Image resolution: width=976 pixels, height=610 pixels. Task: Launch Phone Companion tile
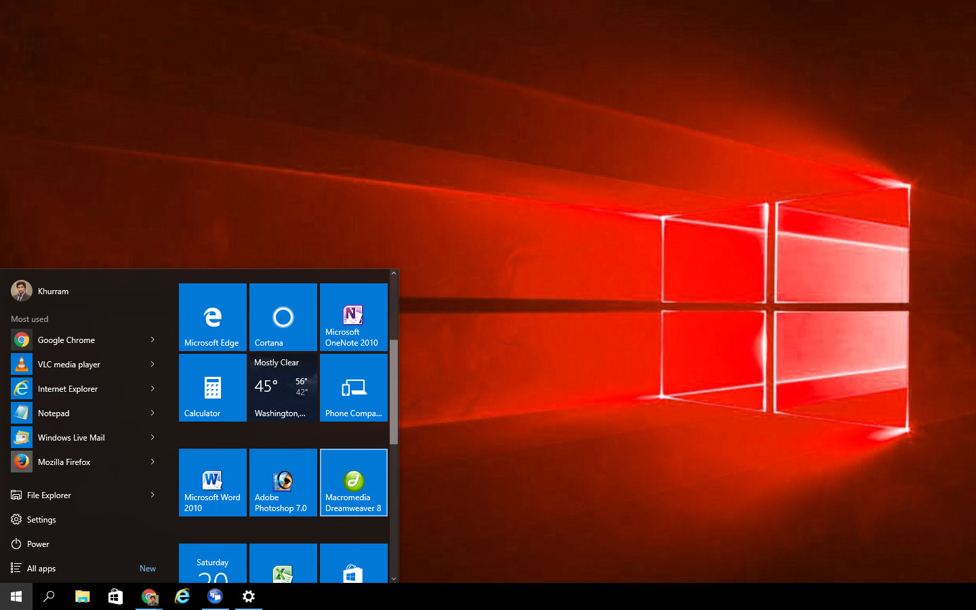pos(353,388)
